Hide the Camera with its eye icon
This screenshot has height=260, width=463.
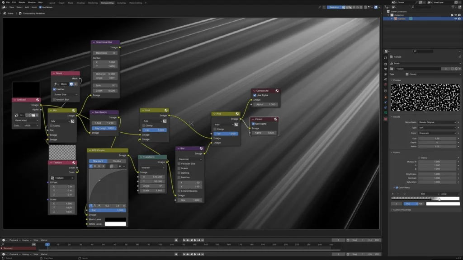tap(455, 19)
